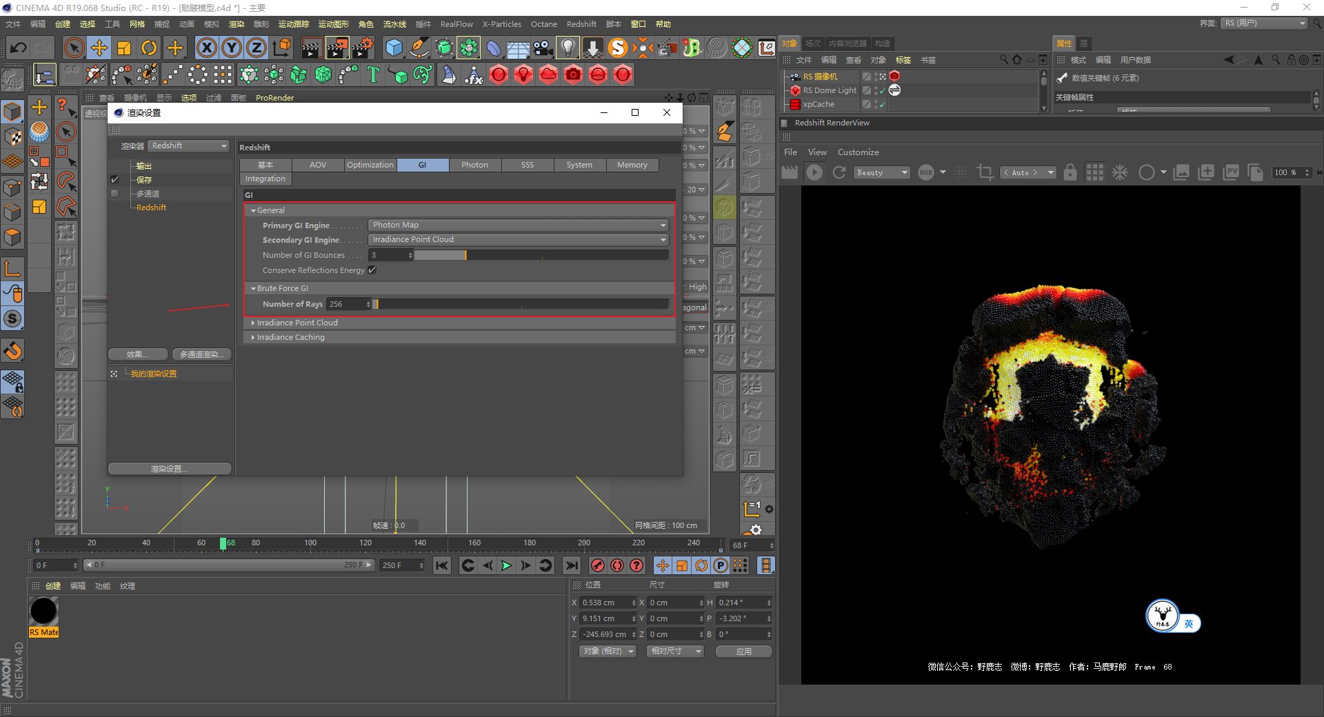
Task: Click the 多通道渲染... button
Action: pos(201,354)
